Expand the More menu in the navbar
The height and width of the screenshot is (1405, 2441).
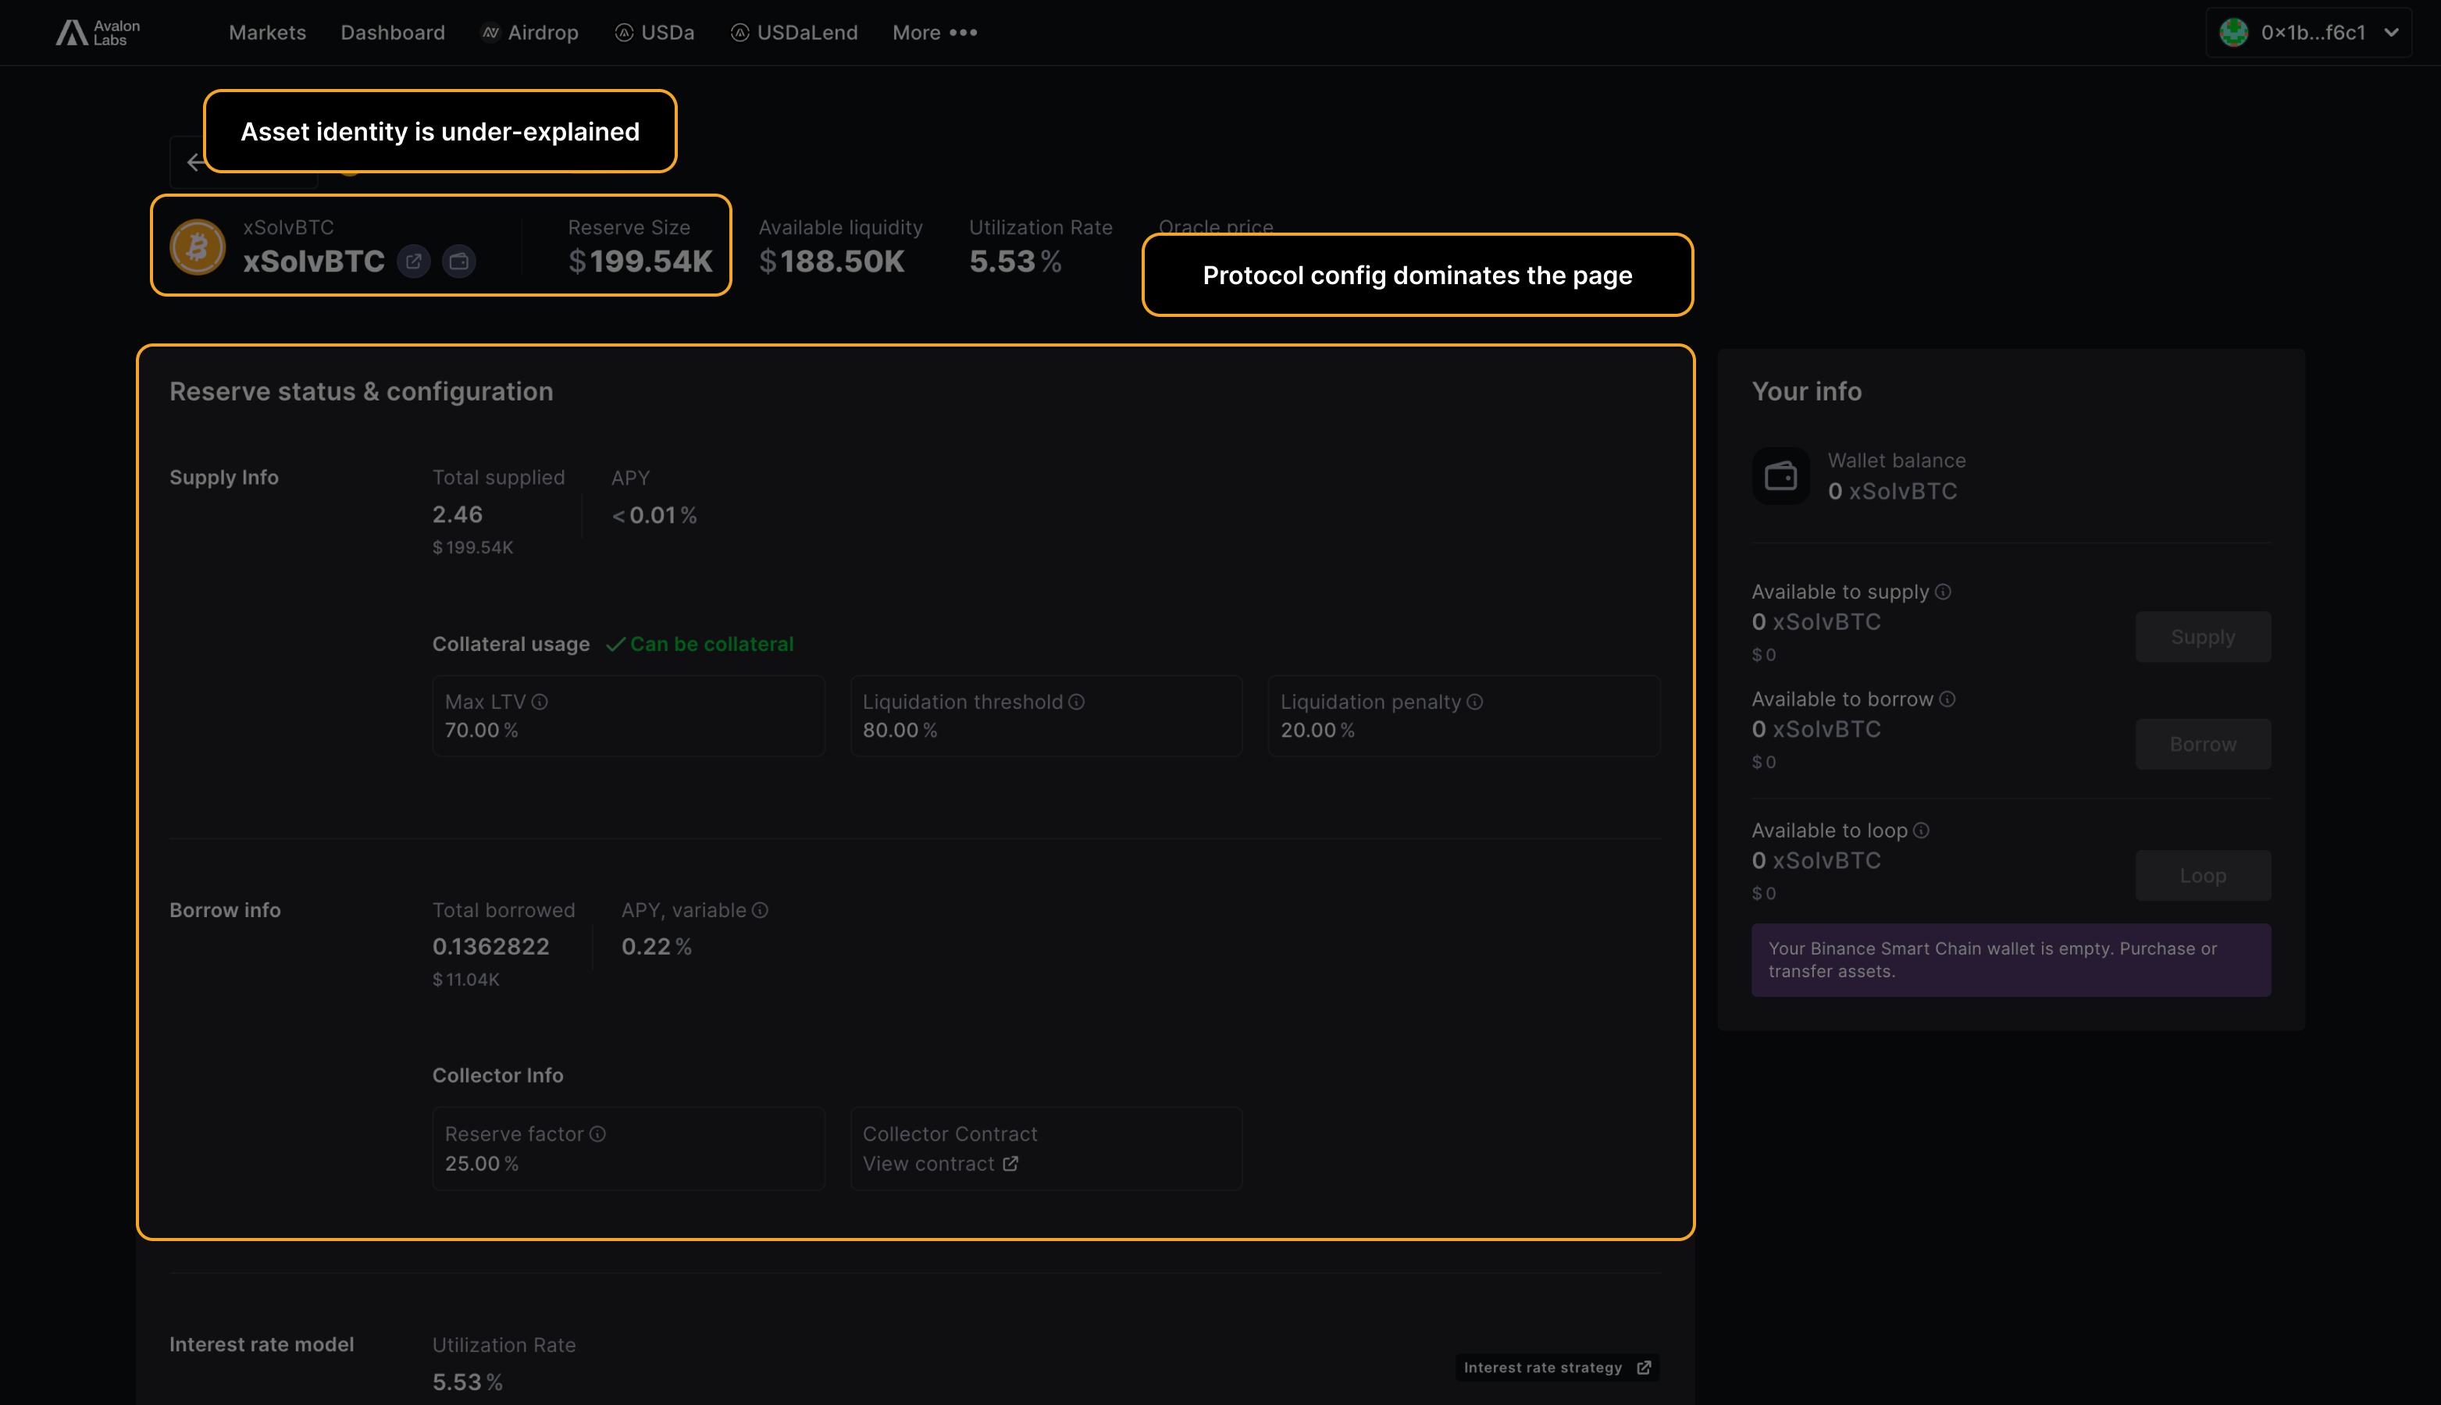point(935,33)
